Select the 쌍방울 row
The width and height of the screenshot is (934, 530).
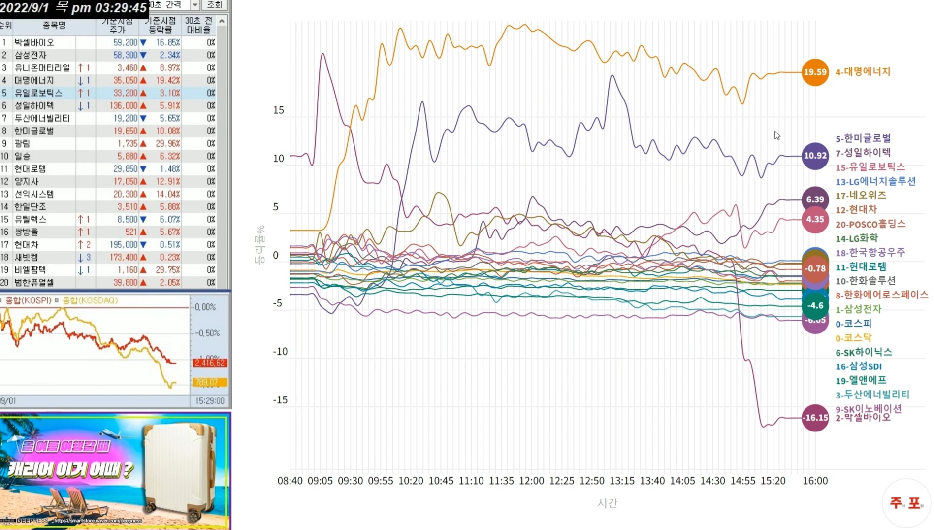coord(108,232)
